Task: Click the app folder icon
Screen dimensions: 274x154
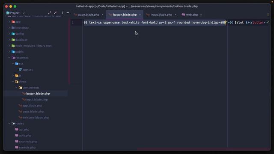Action: tap(13, 22)
